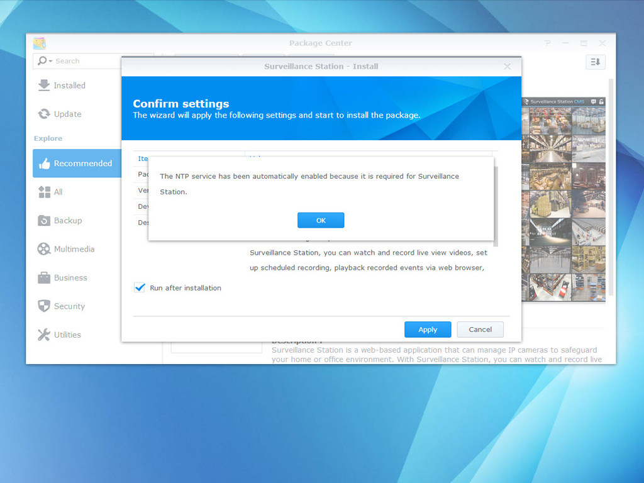This screenshot has width=644, height=483.
Task: Select the Multimedia category
Action: (x=77, y=249)
